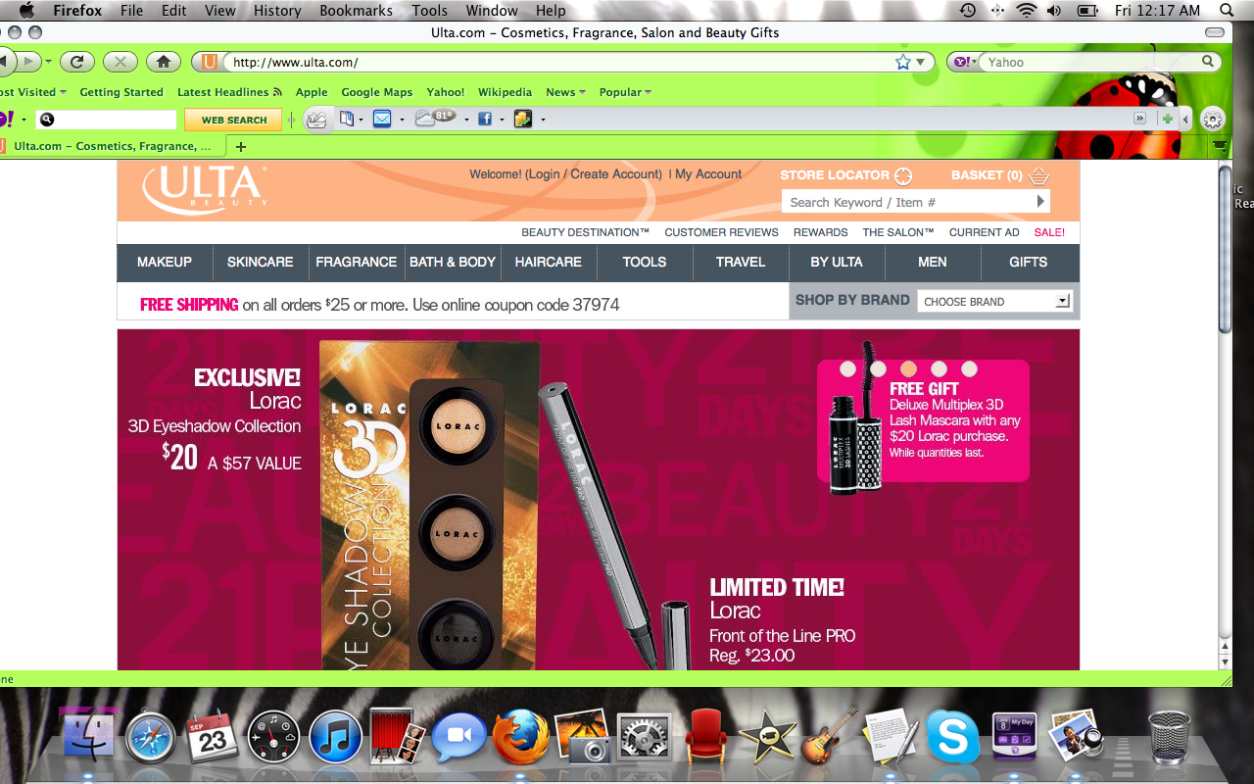
Task: Open Skype from the dock
Action: click(x=952, y=737)
